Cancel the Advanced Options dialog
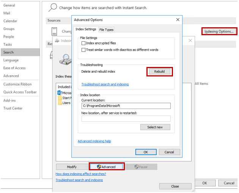The height and width of the screenshot is (193, 239). [169, 152]
